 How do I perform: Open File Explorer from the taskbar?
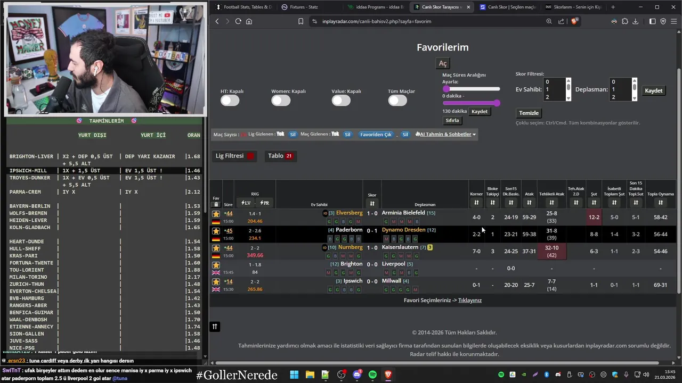pos(310,374)
